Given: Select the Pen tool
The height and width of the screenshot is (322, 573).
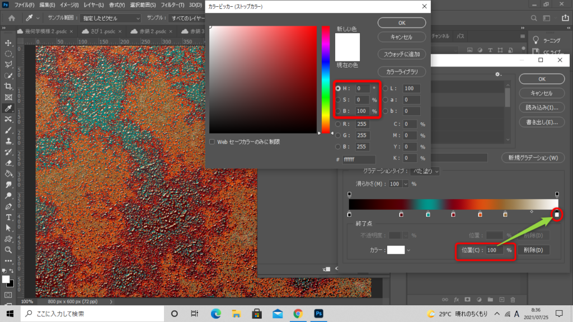Looking at the screenshot, I should click(x=8, y=207).
